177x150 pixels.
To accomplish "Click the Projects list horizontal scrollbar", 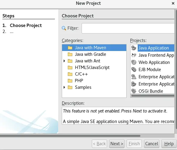I will tap(153, 96).
